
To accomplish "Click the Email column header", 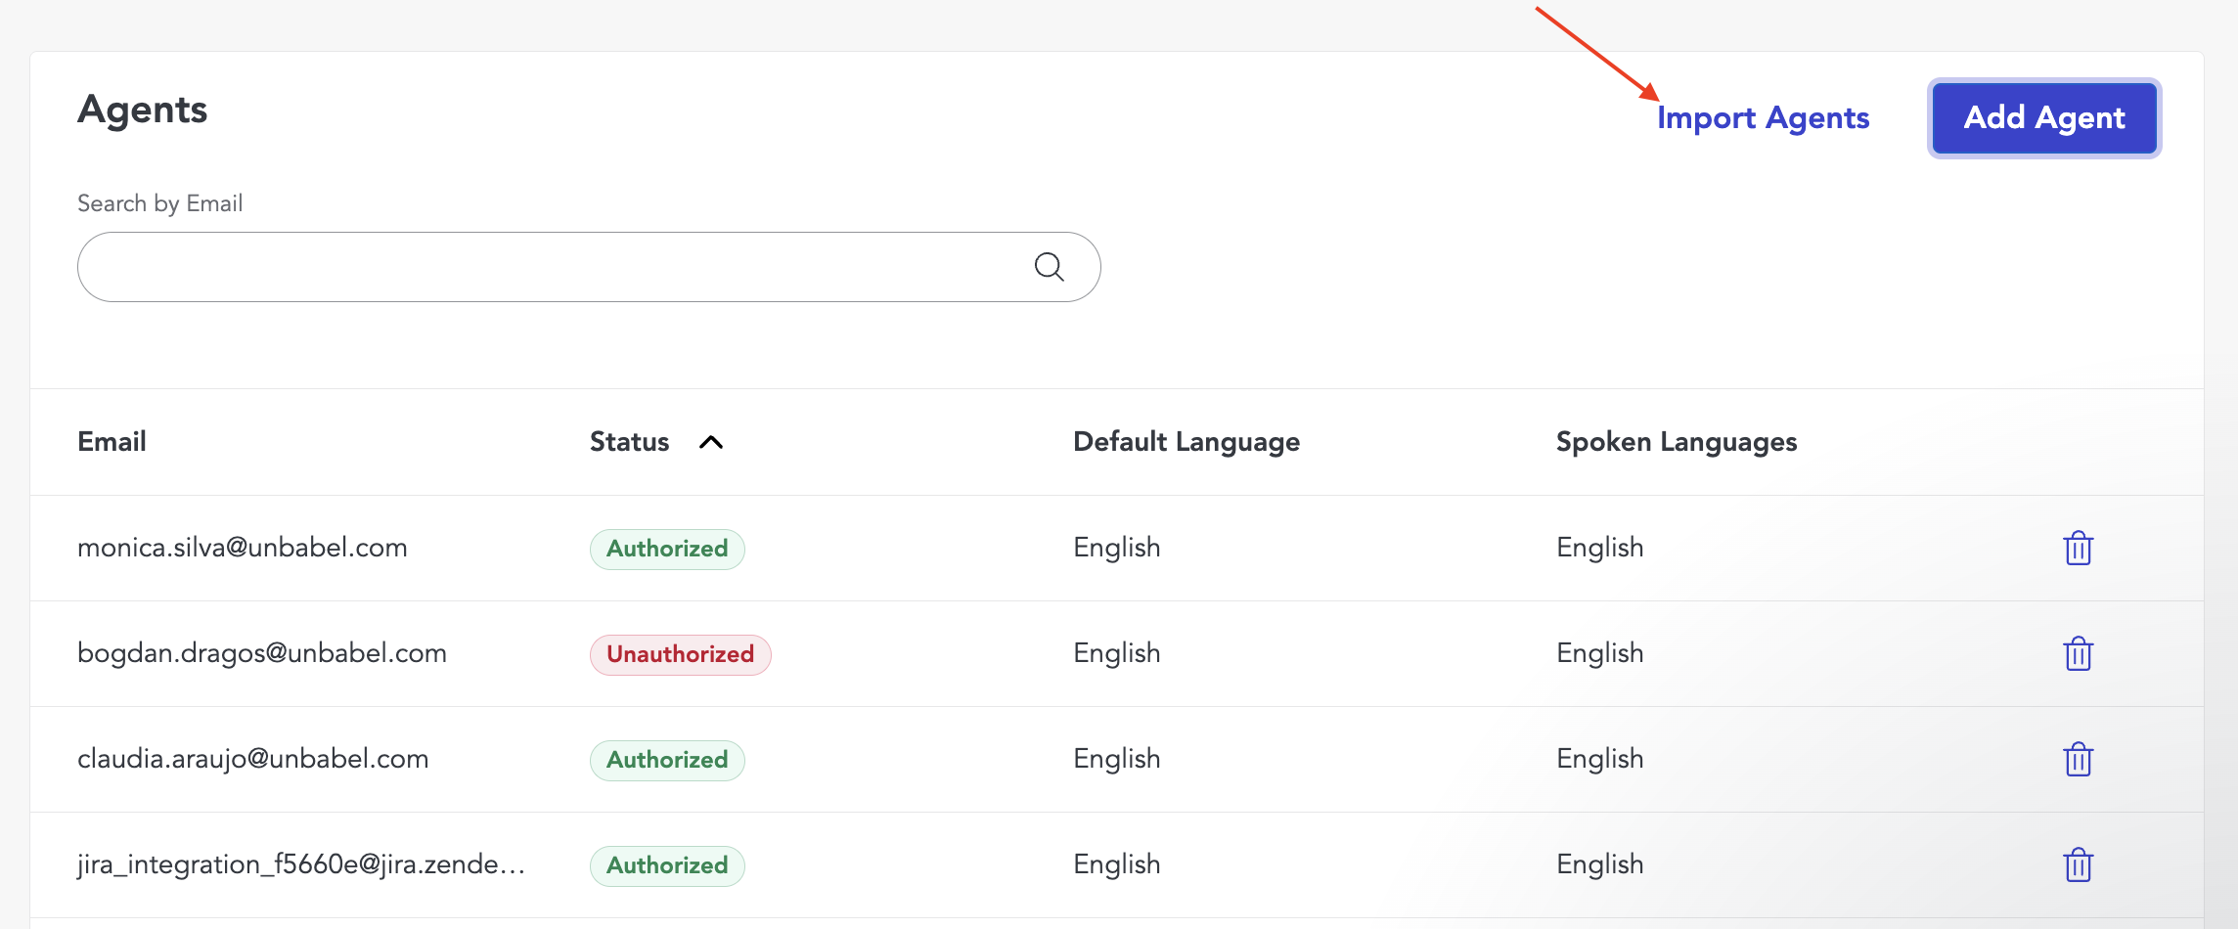I will (112, 442).
